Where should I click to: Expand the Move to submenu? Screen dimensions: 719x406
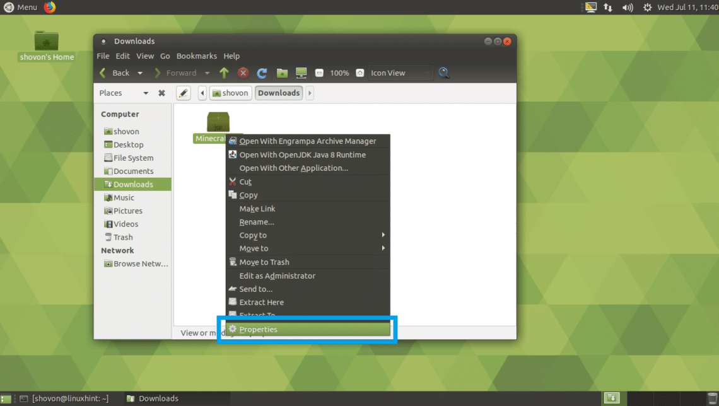pyautogui.click(x=308, y=249)
